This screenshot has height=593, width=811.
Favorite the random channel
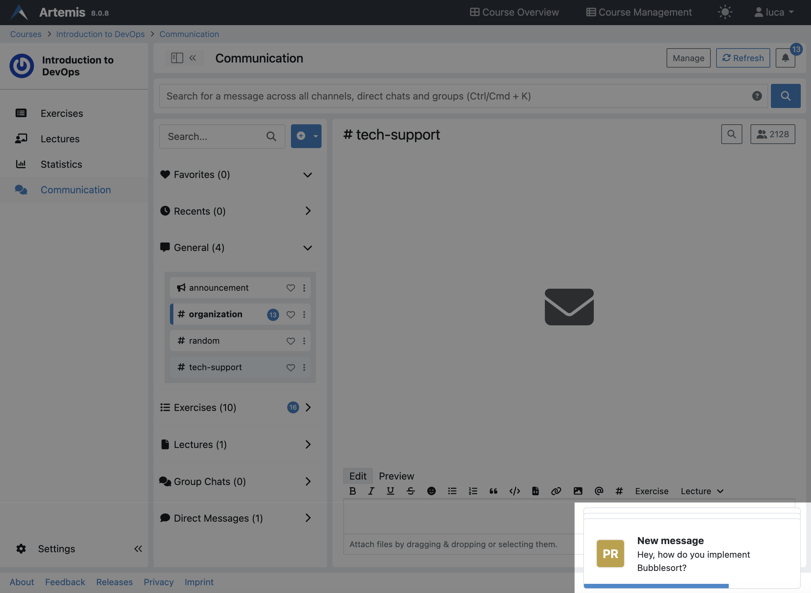click(x=290, y=341)
